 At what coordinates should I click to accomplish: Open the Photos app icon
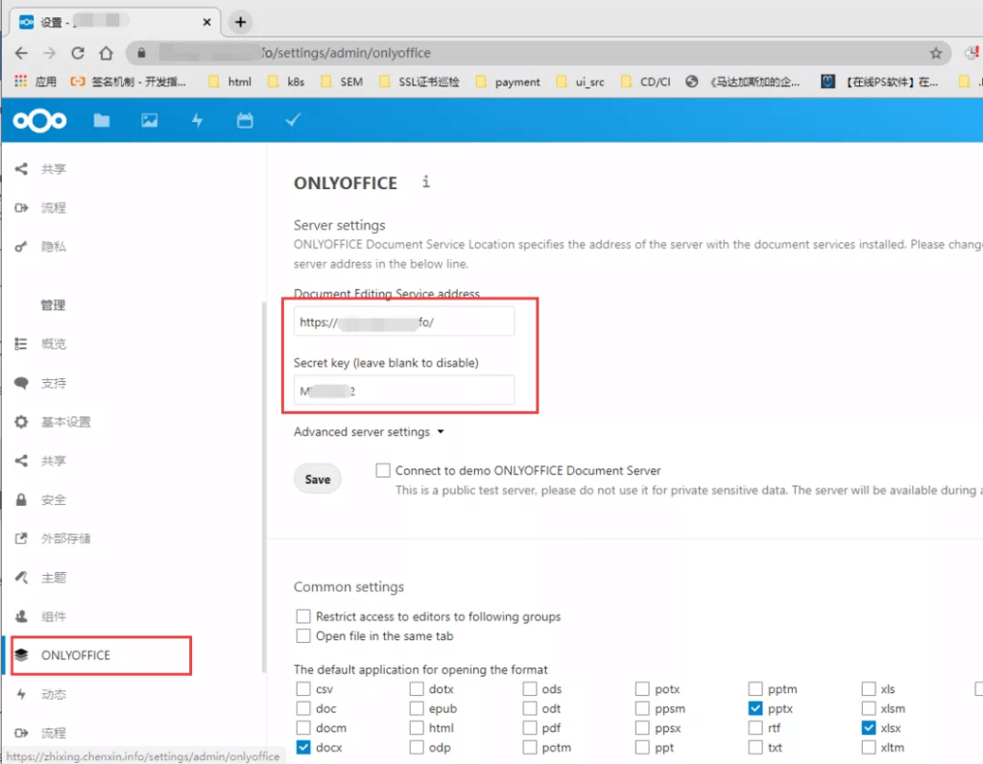click(149, 120)
